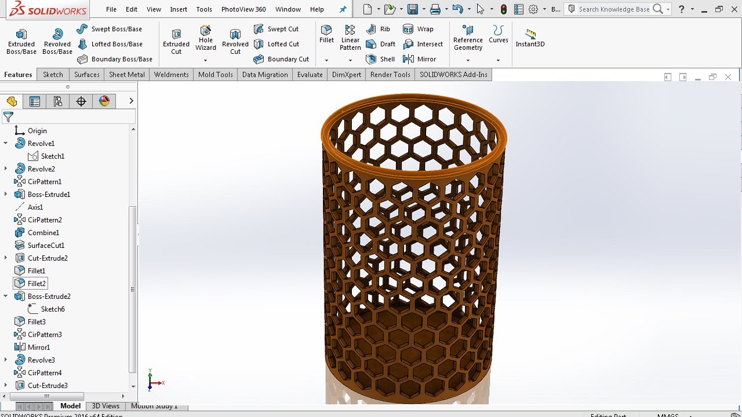Screen dimensions: 742x417
Task: Select the Linear Pattern tool
Action: [x=350, y=38]
